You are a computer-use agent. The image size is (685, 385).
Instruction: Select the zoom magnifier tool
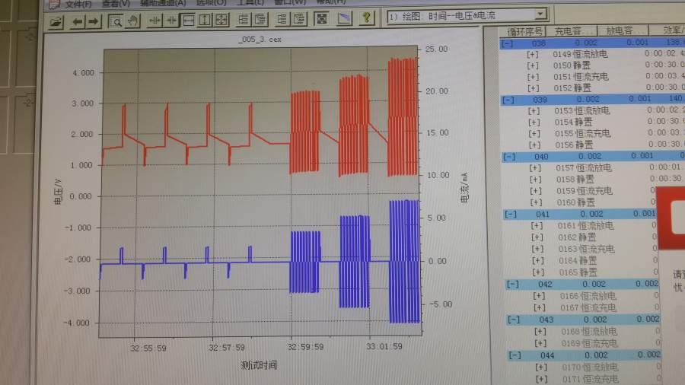click(x=116, y=21)
